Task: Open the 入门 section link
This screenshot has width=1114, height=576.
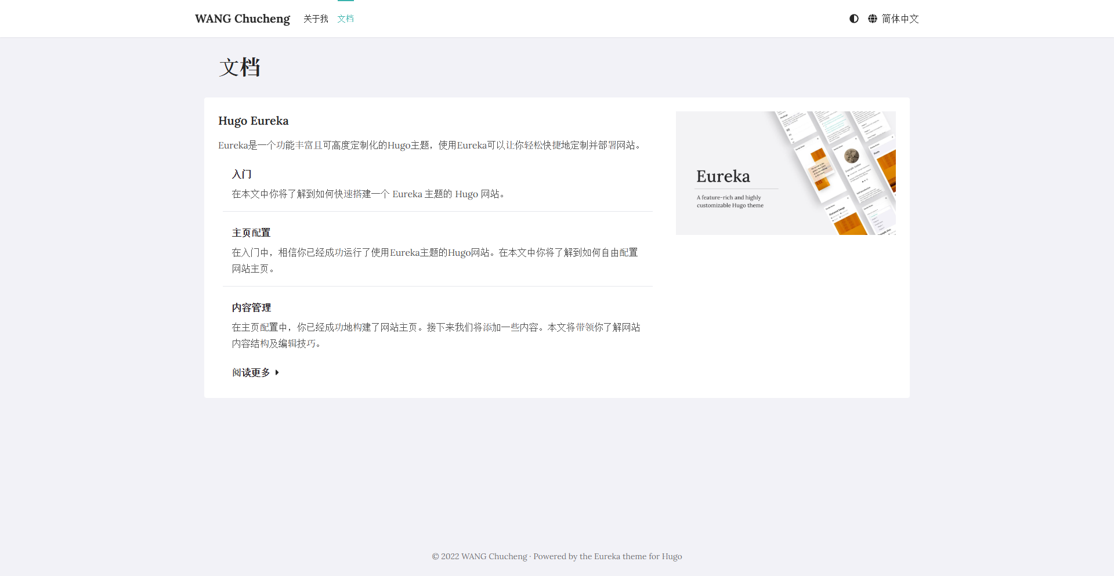Action: [241, 174]
